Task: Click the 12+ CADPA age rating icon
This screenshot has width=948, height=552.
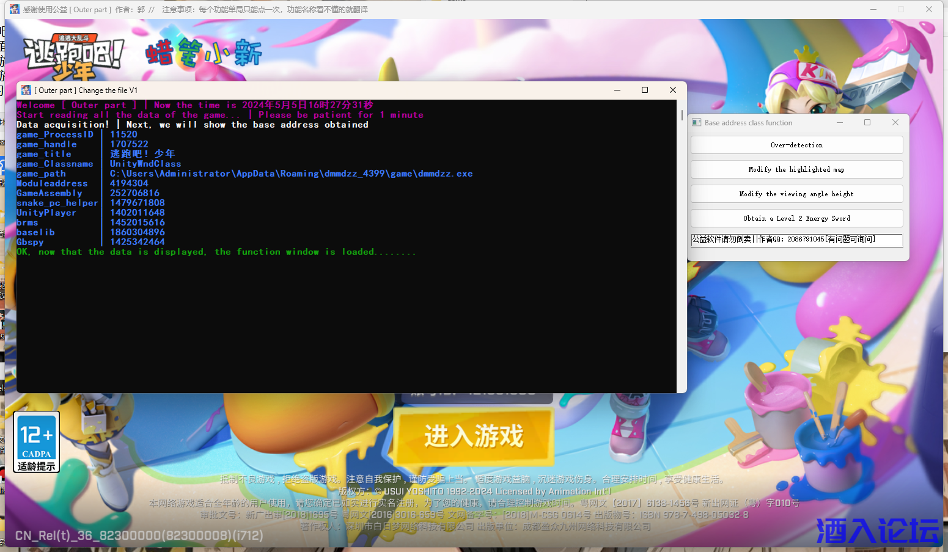Action: [x=37, y=442]
